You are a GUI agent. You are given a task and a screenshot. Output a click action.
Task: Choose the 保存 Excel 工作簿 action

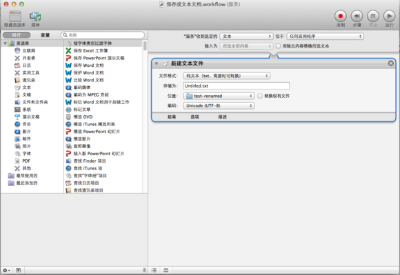[87, 51]
